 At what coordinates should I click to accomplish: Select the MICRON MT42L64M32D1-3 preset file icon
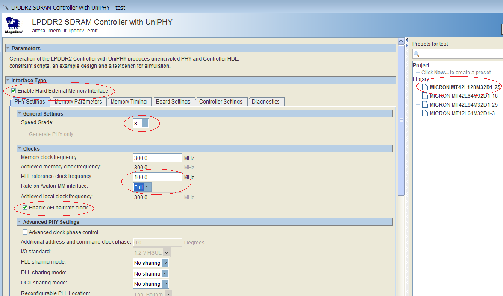(425, 113)
